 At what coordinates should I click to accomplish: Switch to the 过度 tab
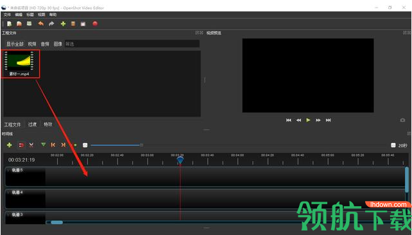pyautogui.click(x=32, y=125)
